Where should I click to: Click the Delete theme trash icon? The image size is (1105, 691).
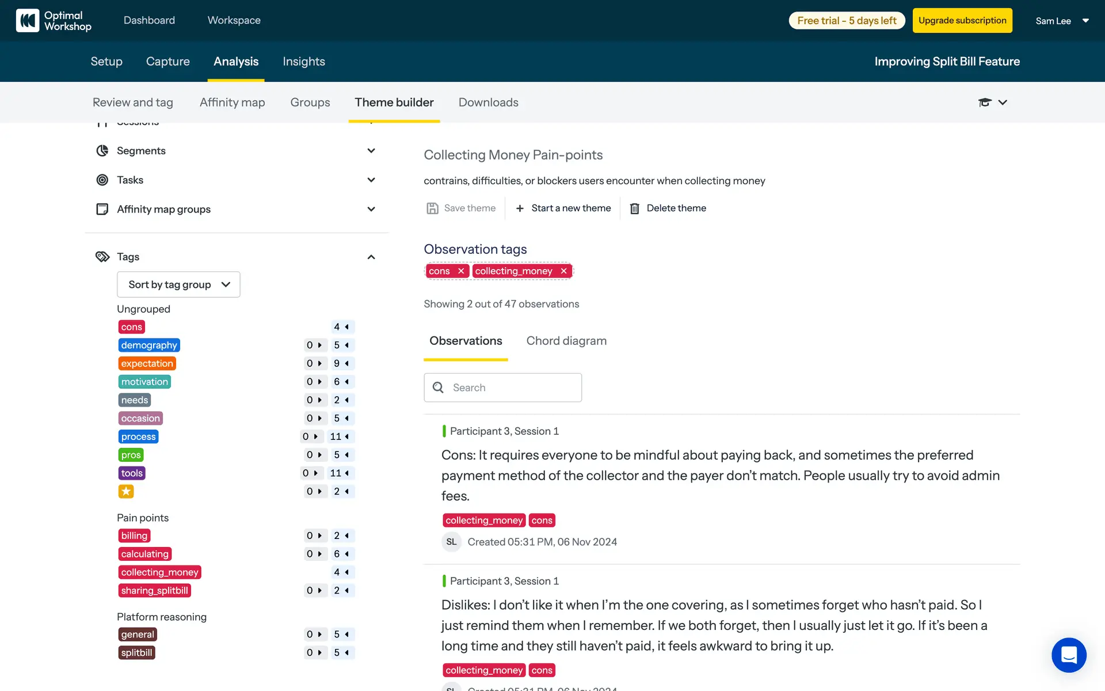[634, 208]
